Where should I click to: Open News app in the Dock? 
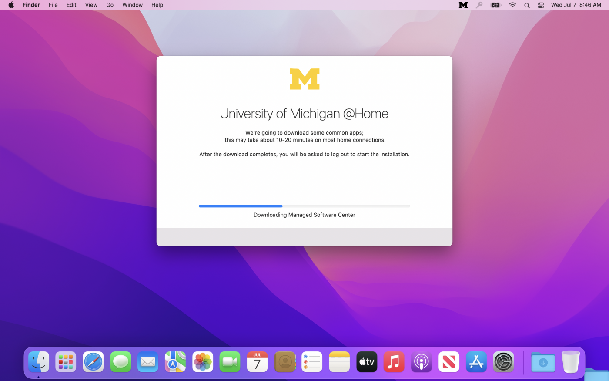pos(448,362)
